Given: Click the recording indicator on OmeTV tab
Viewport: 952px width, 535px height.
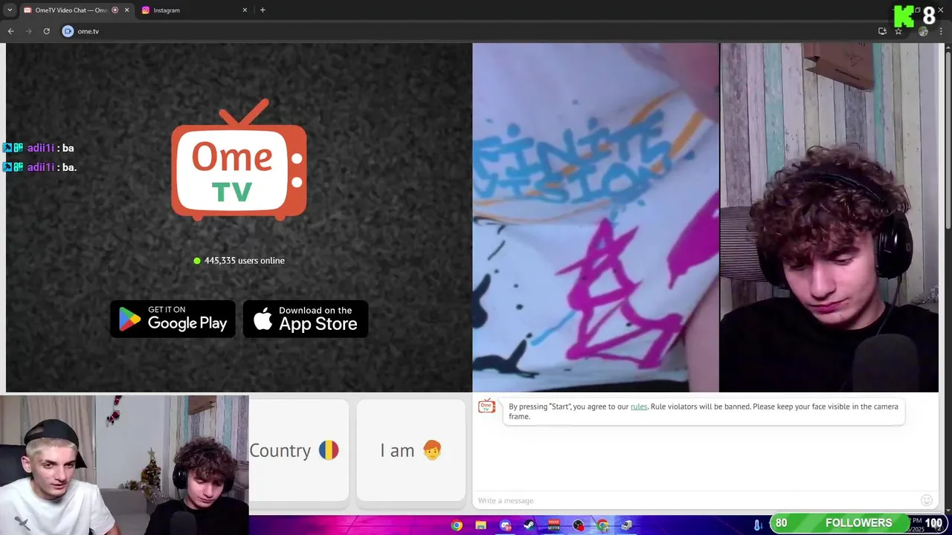Looking at the screenshot, I should click(x=115, y=10).
